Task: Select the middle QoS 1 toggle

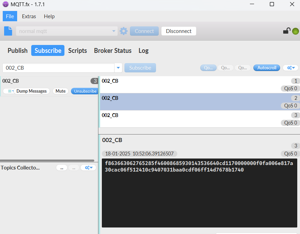Action: (x=225, y=68)
